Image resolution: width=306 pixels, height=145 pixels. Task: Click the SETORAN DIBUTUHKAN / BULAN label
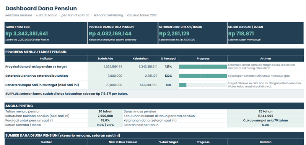[x=181, y=27]
